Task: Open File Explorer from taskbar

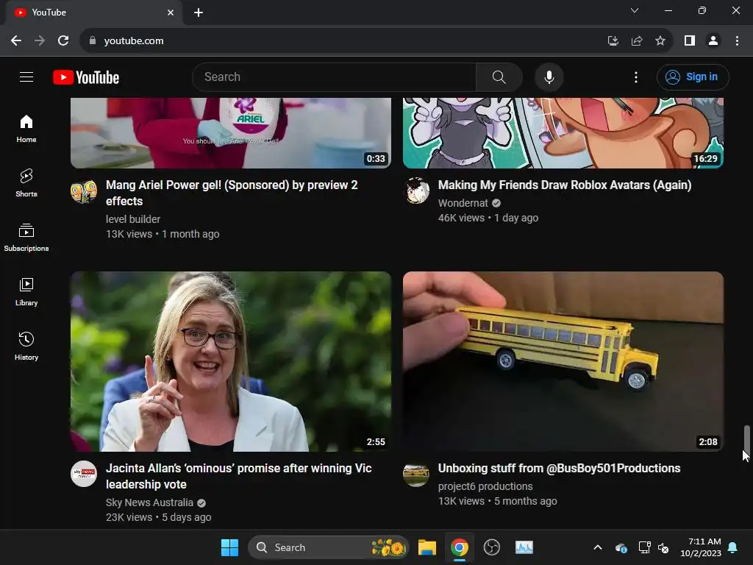Action: click(x=427, y=547)
